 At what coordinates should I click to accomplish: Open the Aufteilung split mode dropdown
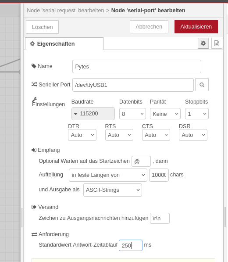(108, 175)
